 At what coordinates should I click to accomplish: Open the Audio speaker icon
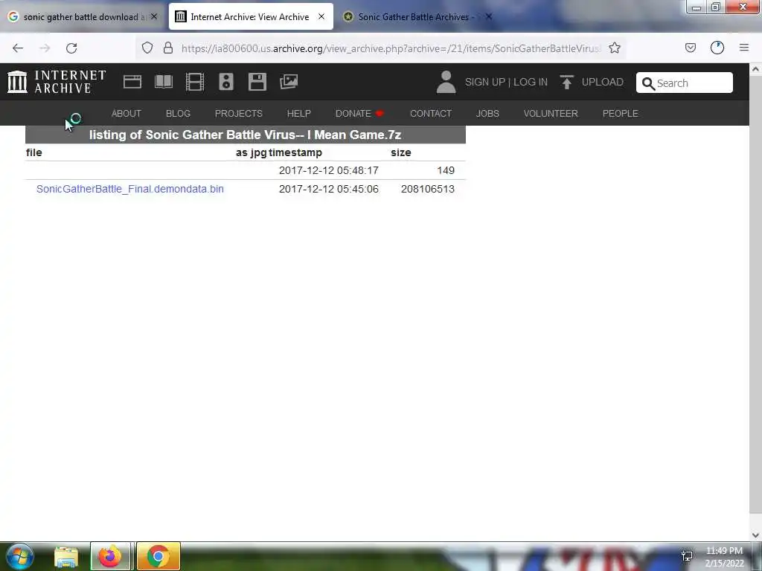[226, 82]
